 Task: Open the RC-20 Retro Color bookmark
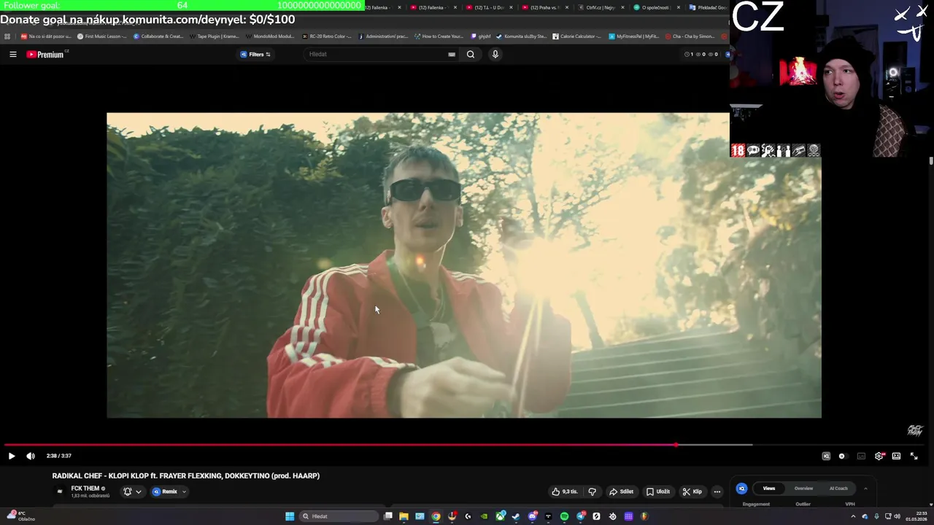(326, 36)
